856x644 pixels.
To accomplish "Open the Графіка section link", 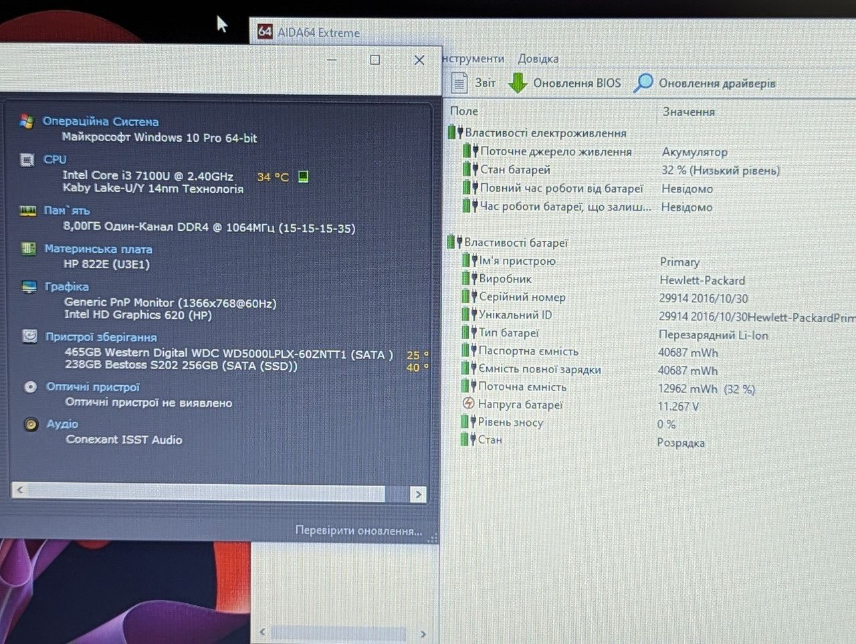I will 67,287.
